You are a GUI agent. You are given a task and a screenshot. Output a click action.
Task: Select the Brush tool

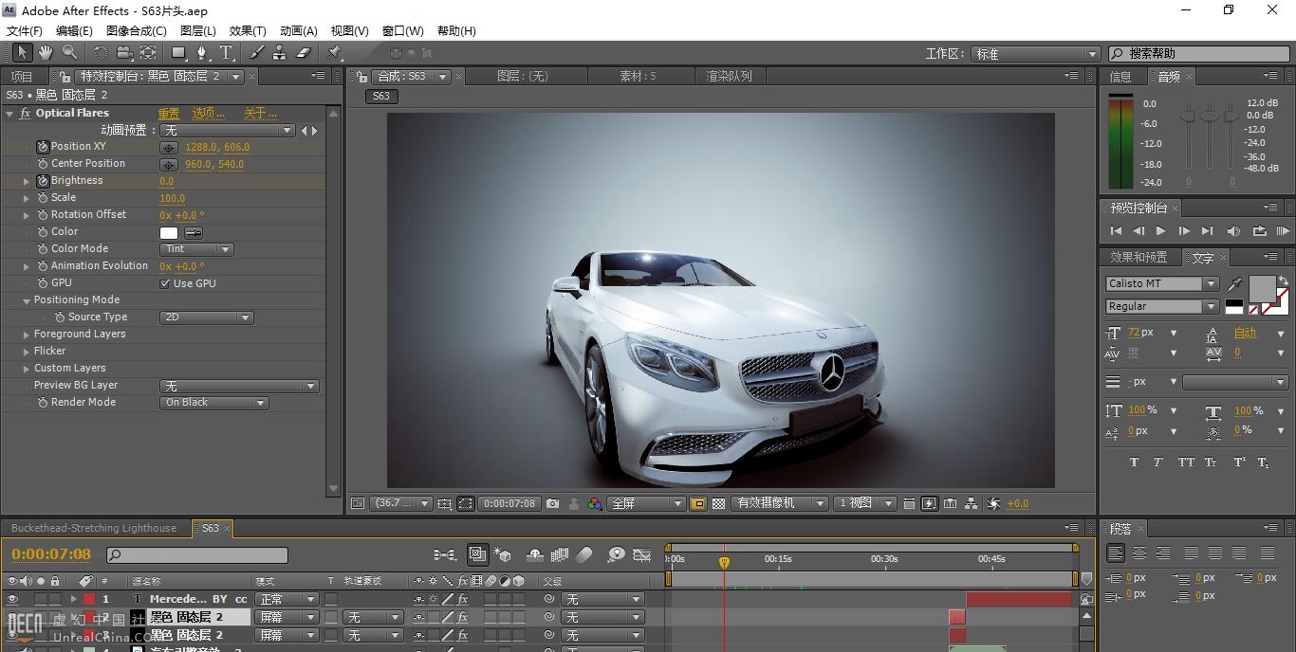(256, 53)
